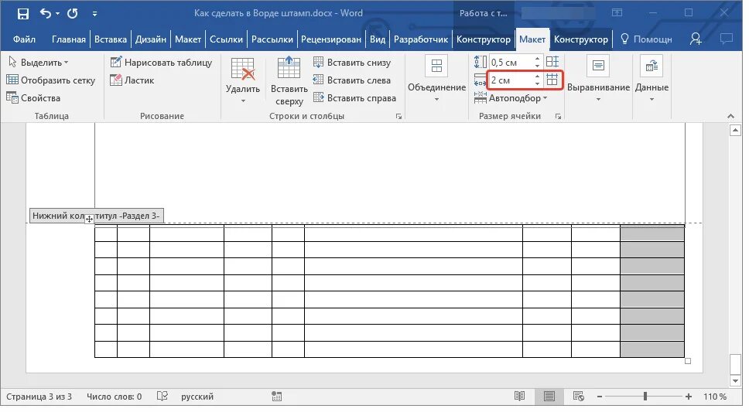Image resolution: width=749 pixels, height=412 pixels.
Task: Increase row height with up arrow
Action: [x=538, y=59]
